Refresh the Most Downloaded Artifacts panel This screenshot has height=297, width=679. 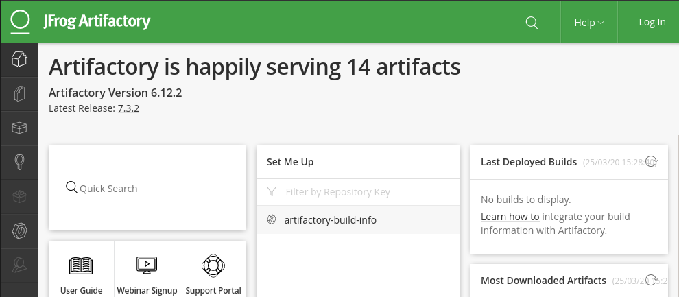tap(652, 280)
